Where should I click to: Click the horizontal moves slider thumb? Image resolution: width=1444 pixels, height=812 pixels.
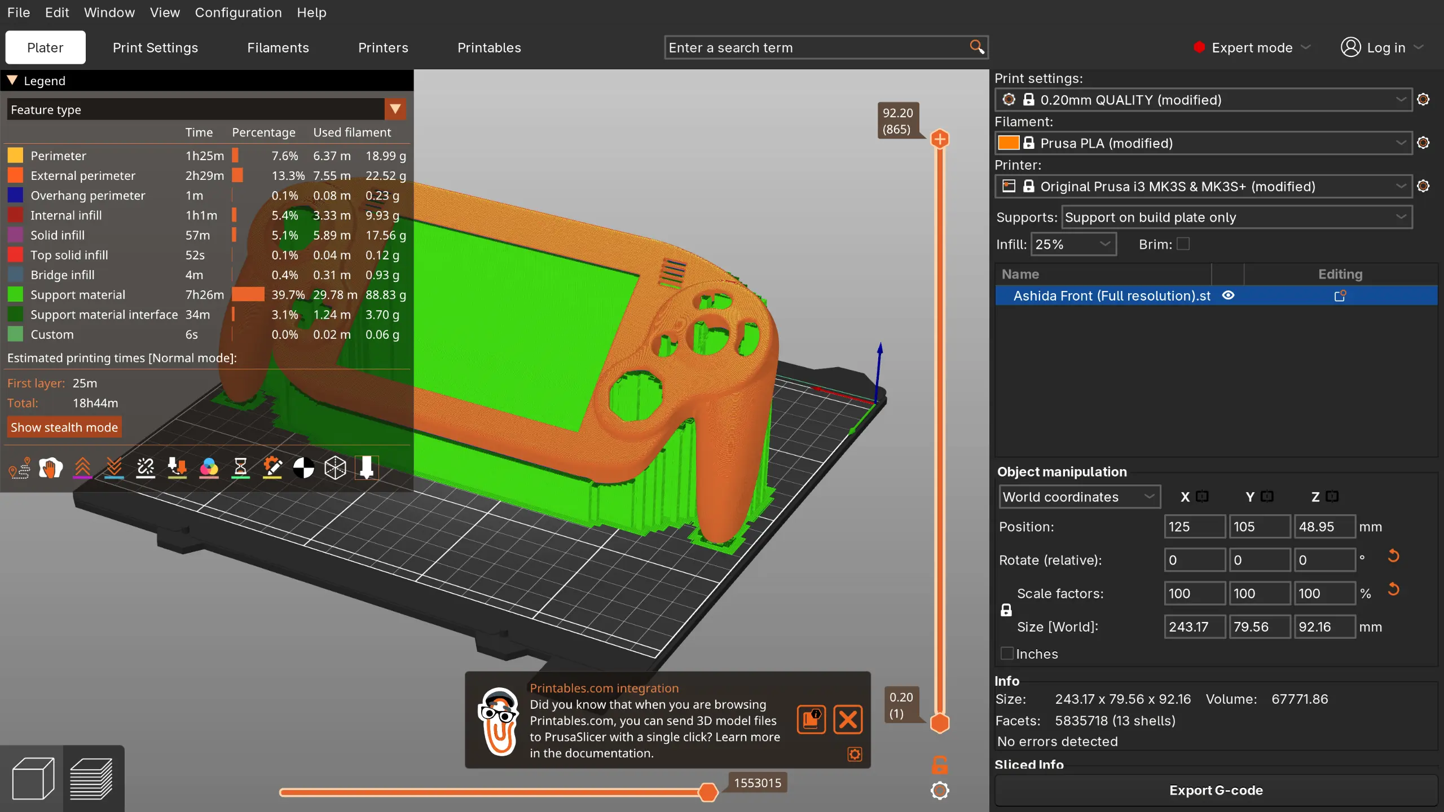(708, 792)
